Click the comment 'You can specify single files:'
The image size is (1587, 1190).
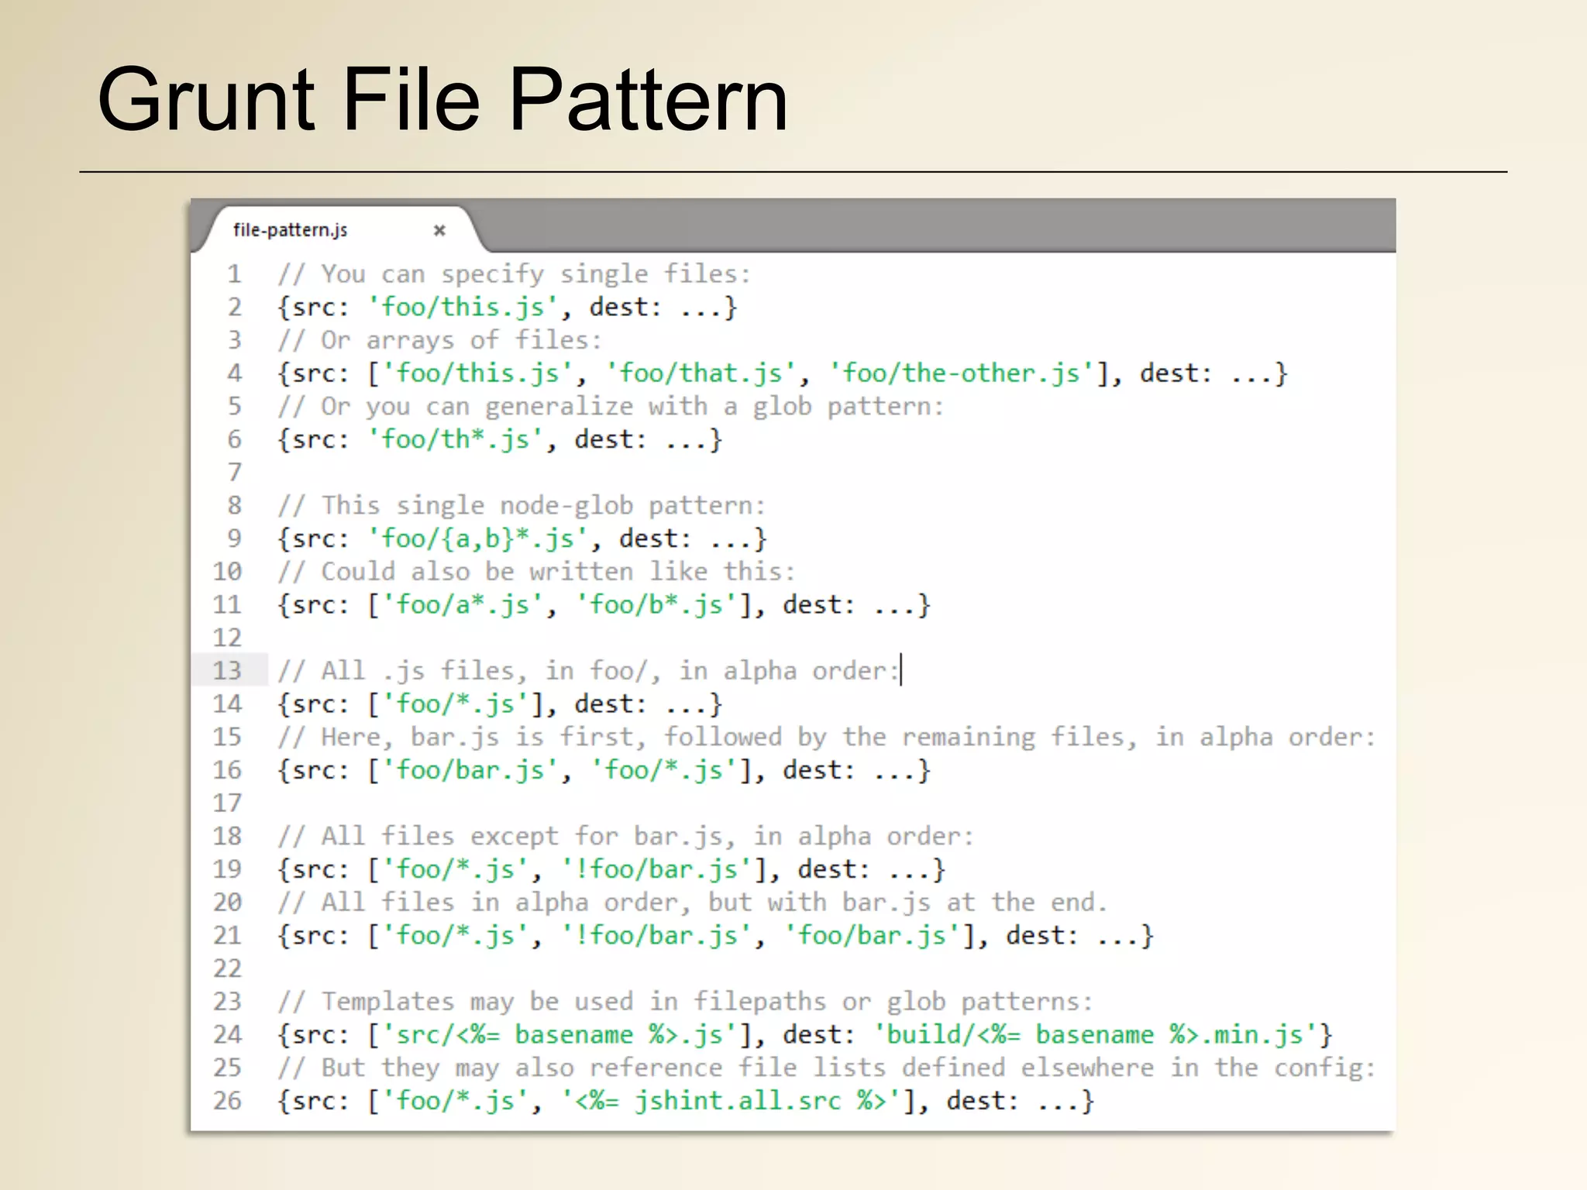point(515,274)
